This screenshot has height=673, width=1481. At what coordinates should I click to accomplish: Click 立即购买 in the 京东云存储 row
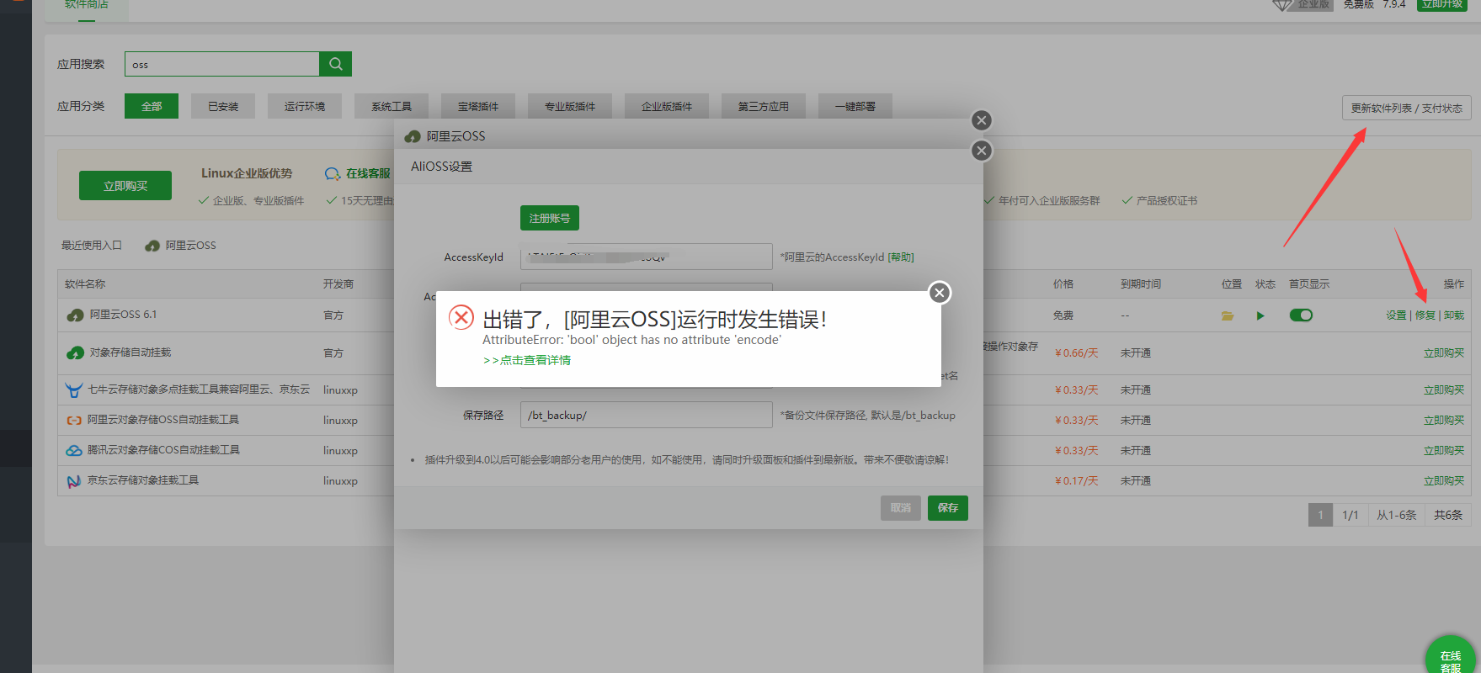(1444, 481)
